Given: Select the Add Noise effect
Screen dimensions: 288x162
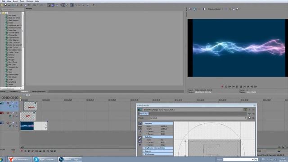Looking at the screenshot, I should [12, 15].
